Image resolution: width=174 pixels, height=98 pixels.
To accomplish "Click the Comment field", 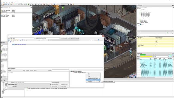I will (x=60, y=70).
